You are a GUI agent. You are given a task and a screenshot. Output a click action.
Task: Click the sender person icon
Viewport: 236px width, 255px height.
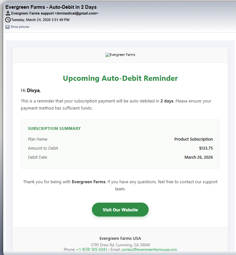point(8,14)
